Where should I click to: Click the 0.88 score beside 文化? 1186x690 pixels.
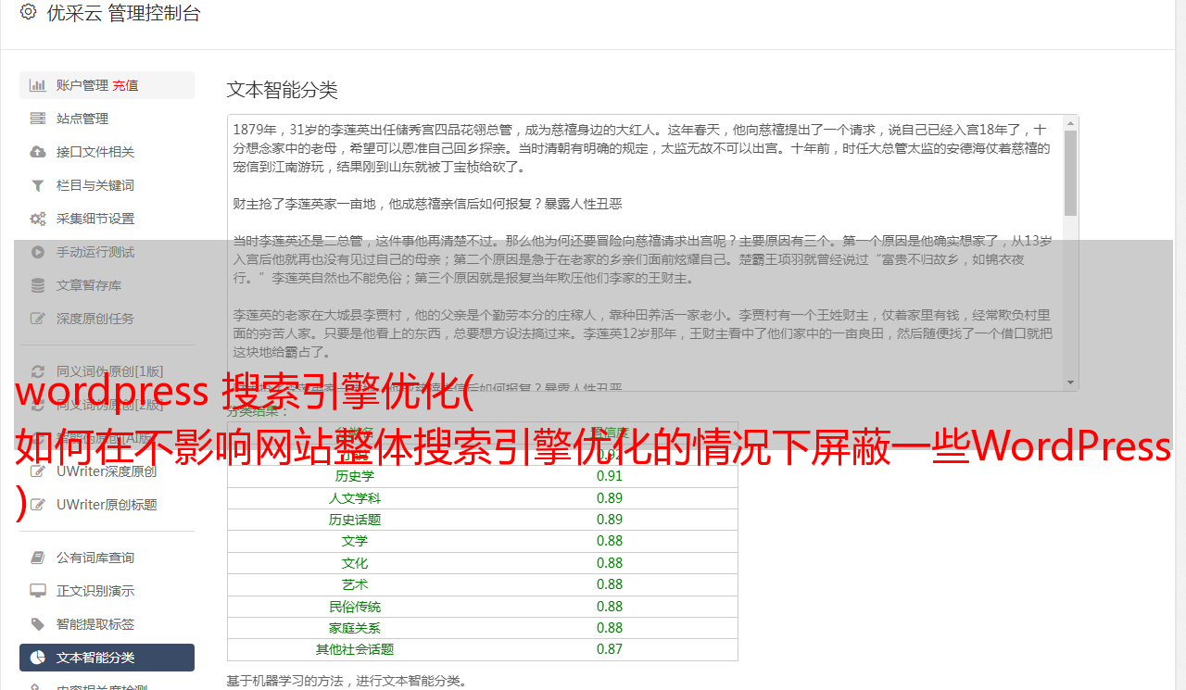[610, 563]
